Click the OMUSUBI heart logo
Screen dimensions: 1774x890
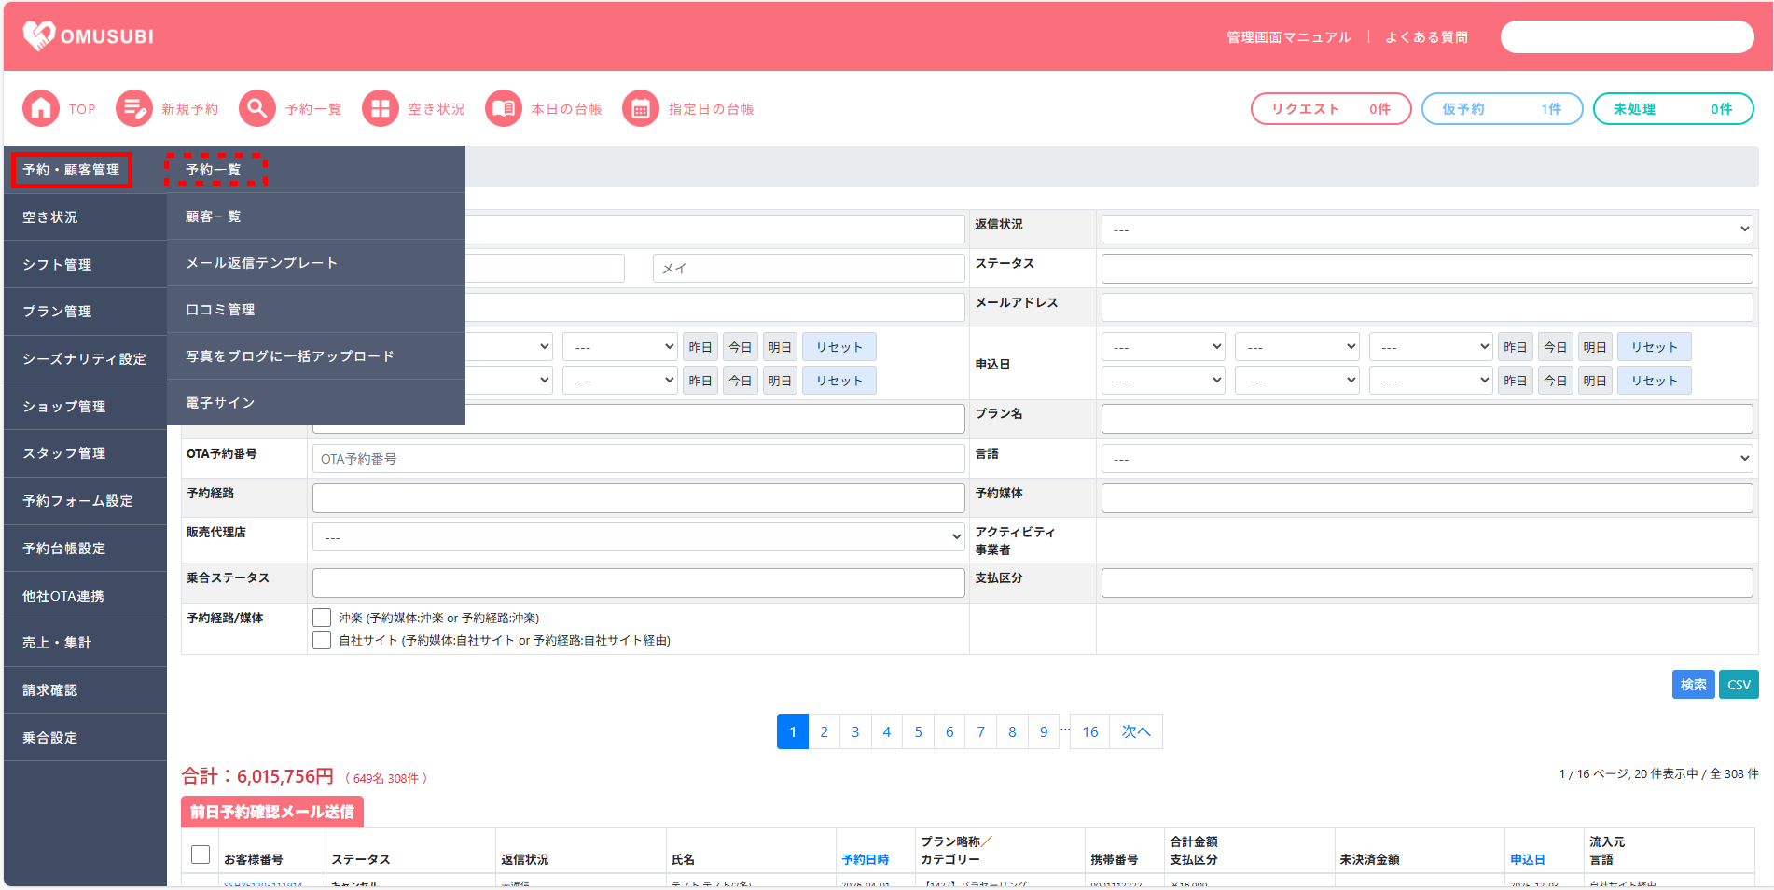(x=39, y=35)
